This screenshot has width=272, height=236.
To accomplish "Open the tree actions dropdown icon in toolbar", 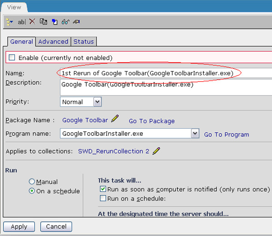I will [x=10, y=22].
